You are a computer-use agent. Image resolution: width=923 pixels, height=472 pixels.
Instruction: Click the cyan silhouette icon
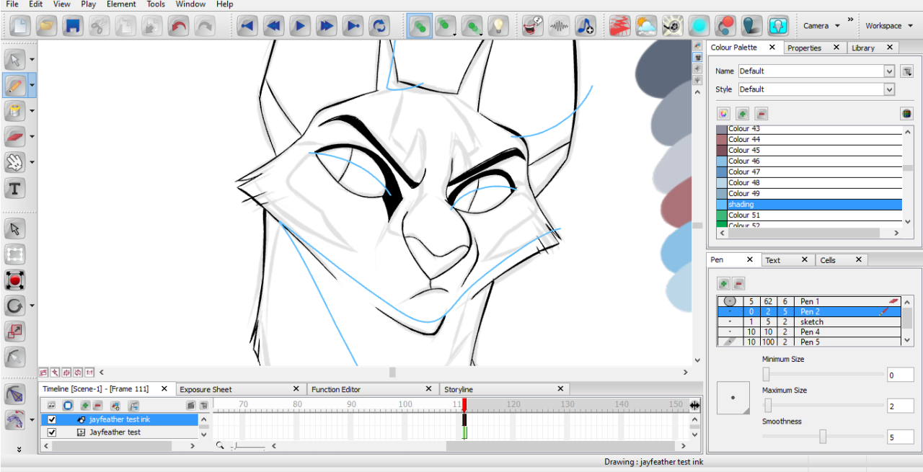tap(777, 27)
